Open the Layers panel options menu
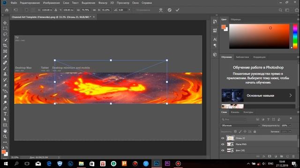This screenshot has width=300, height=168. click(x=298, y=112)
